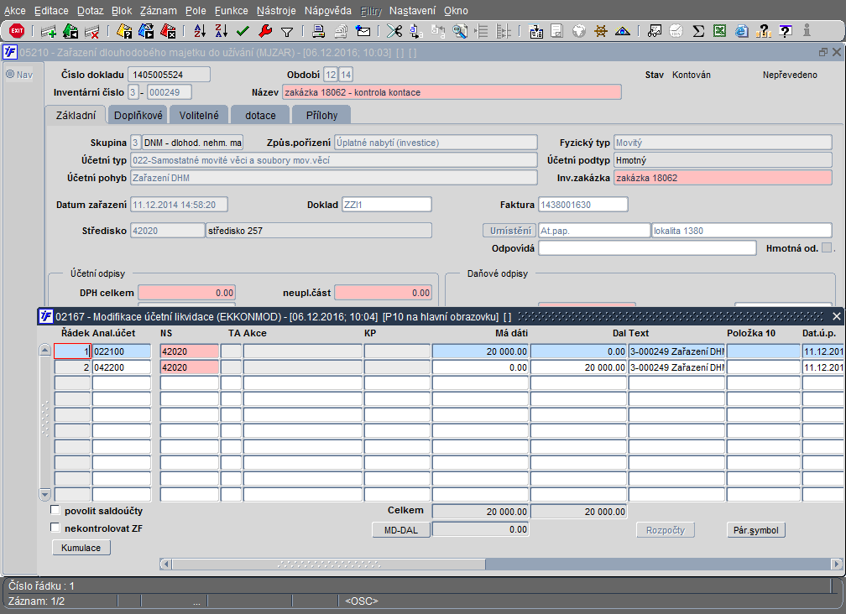Click the Faktura input field

pos(583,205)
